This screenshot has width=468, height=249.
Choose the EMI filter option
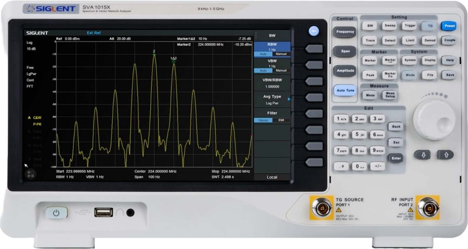click(x=281, y=120)
